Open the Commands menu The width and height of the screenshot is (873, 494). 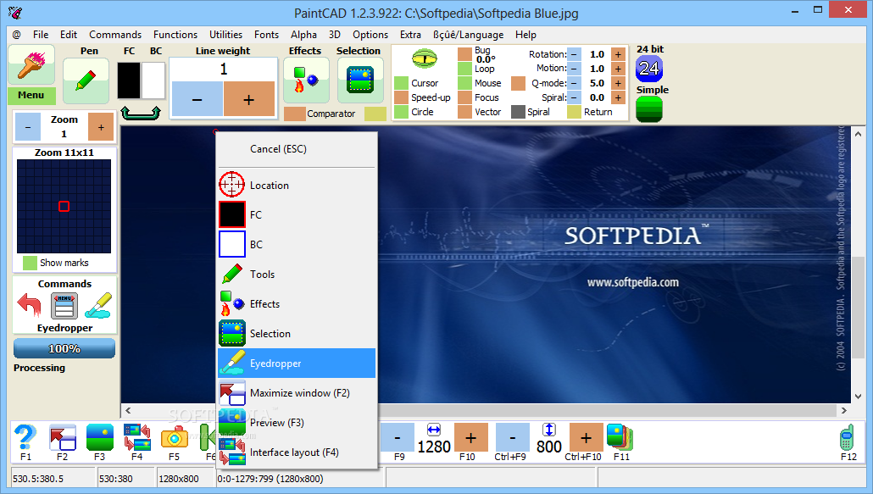pos(115,35)
